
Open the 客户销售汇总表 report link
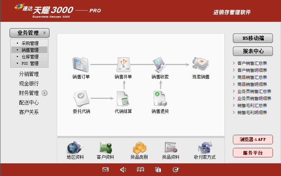(x=252, y=63)
